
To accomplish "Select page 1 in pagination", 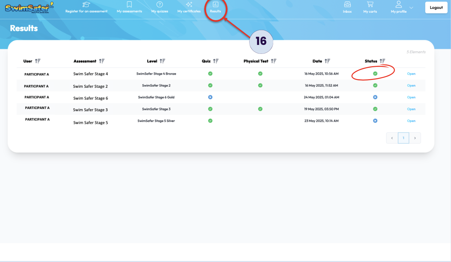I will tap(403, 138).
